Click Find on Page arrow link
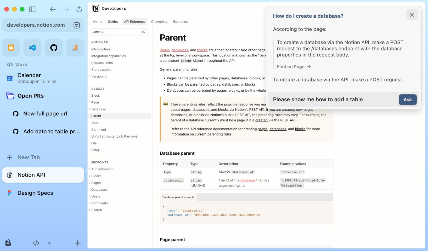Screen dimensions: 428x251 pyautogui.click(x=294, y=67)
